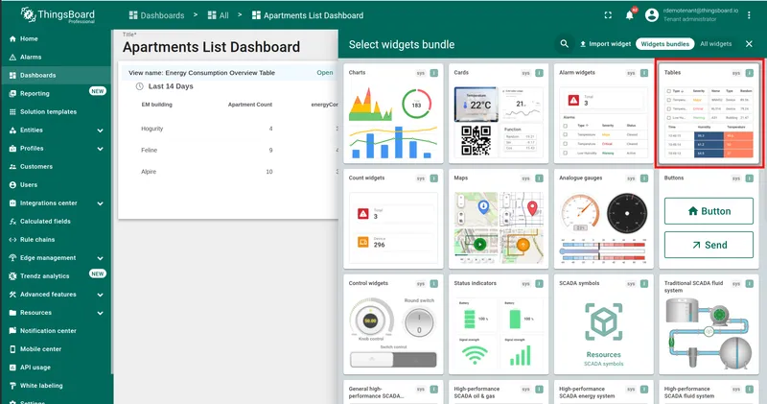Open the Notification center in sidebar

tap(56, 331)
